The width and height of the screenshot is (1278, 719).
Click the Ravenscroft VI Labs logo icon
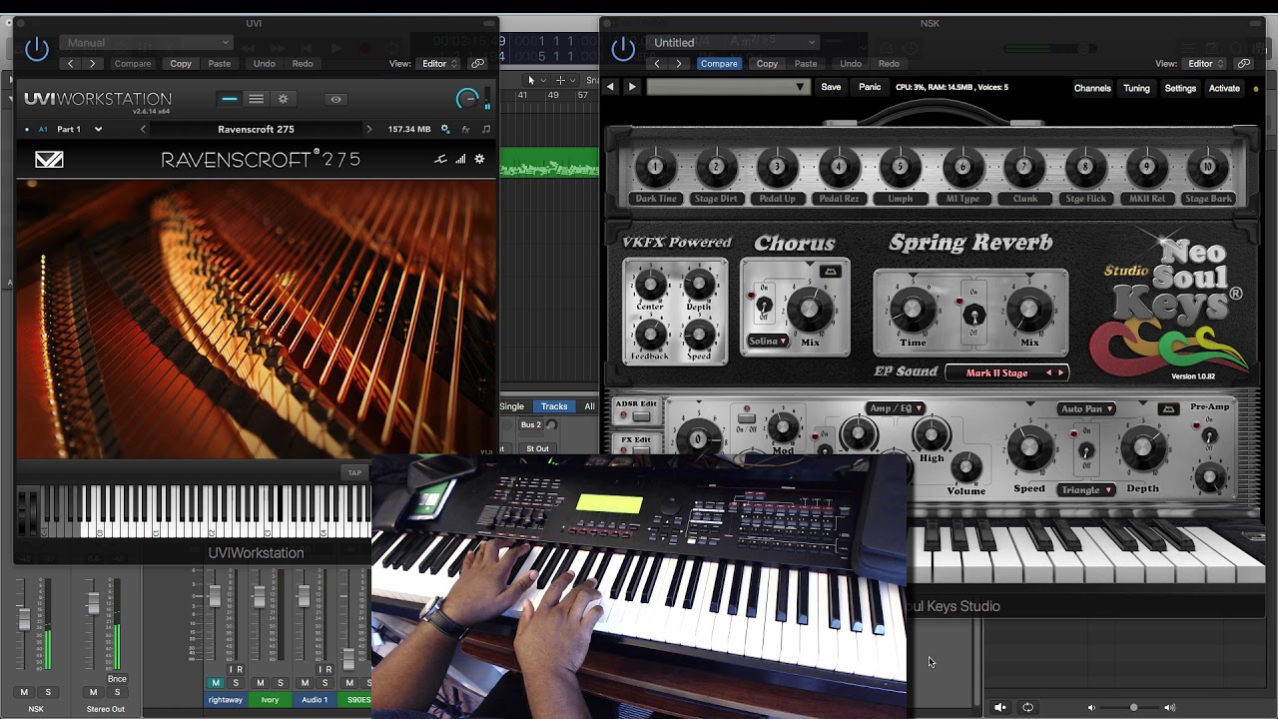(49, 160)
